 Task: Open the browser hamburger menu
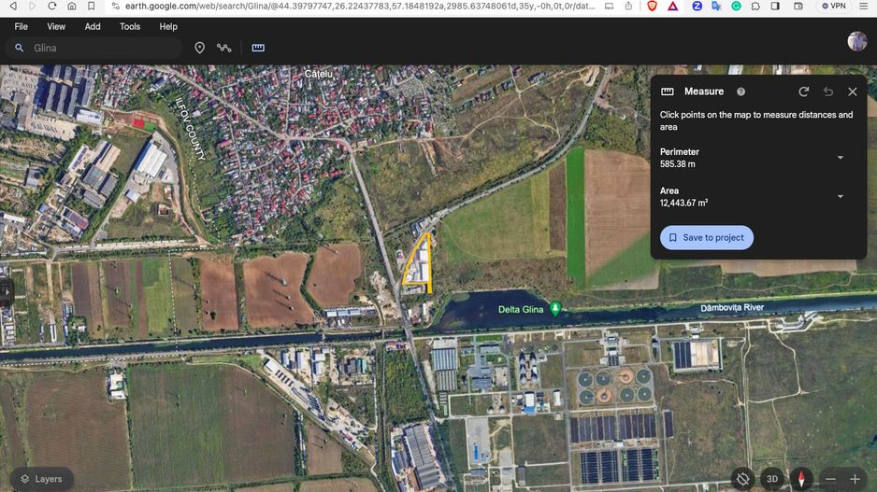(864, 7)
